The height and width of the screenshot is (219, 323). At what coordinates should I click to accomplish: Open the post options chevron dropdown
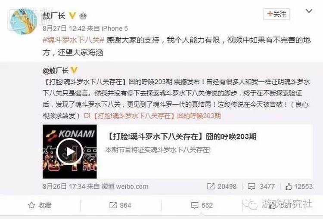click(309, 11)
